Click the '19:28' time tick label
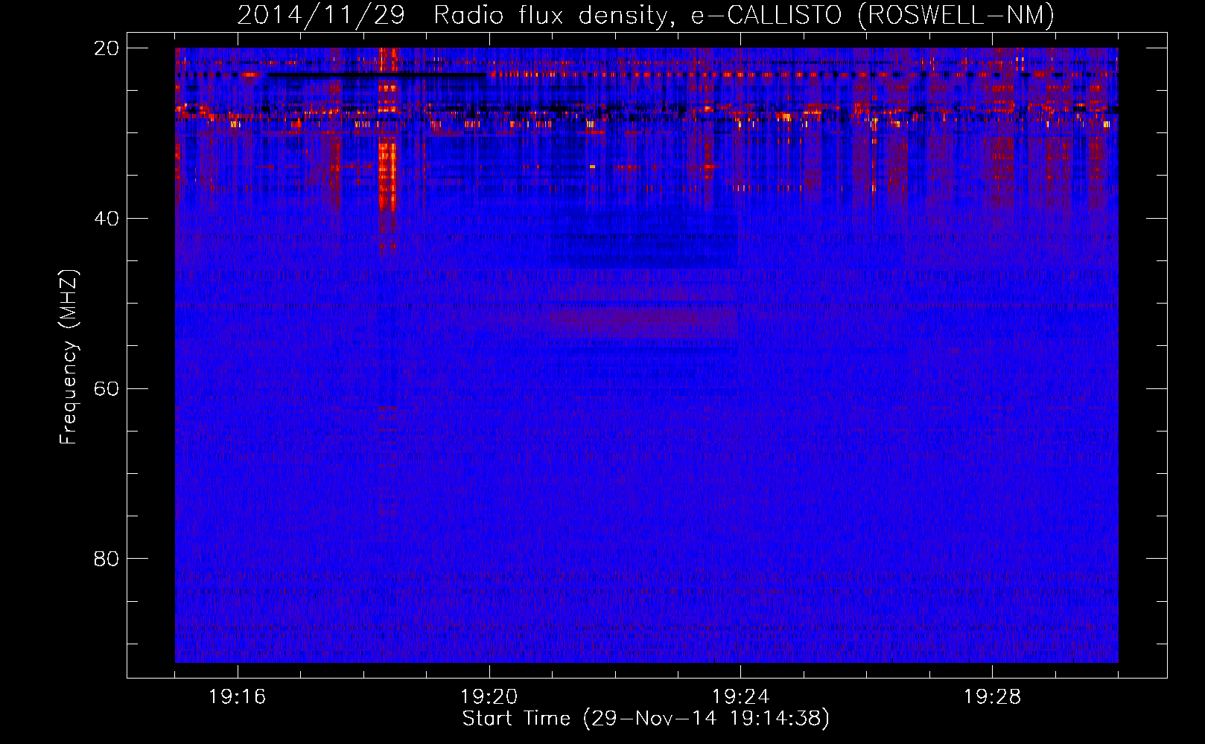Viewport: 1205px width, 744px height. 993,697
